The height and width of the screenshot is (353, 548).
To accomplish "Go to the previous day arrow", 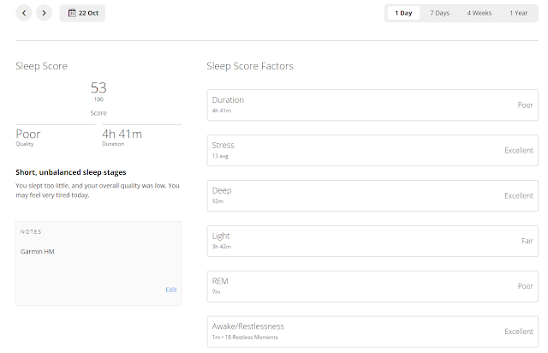I will click(x=24, y=13).
